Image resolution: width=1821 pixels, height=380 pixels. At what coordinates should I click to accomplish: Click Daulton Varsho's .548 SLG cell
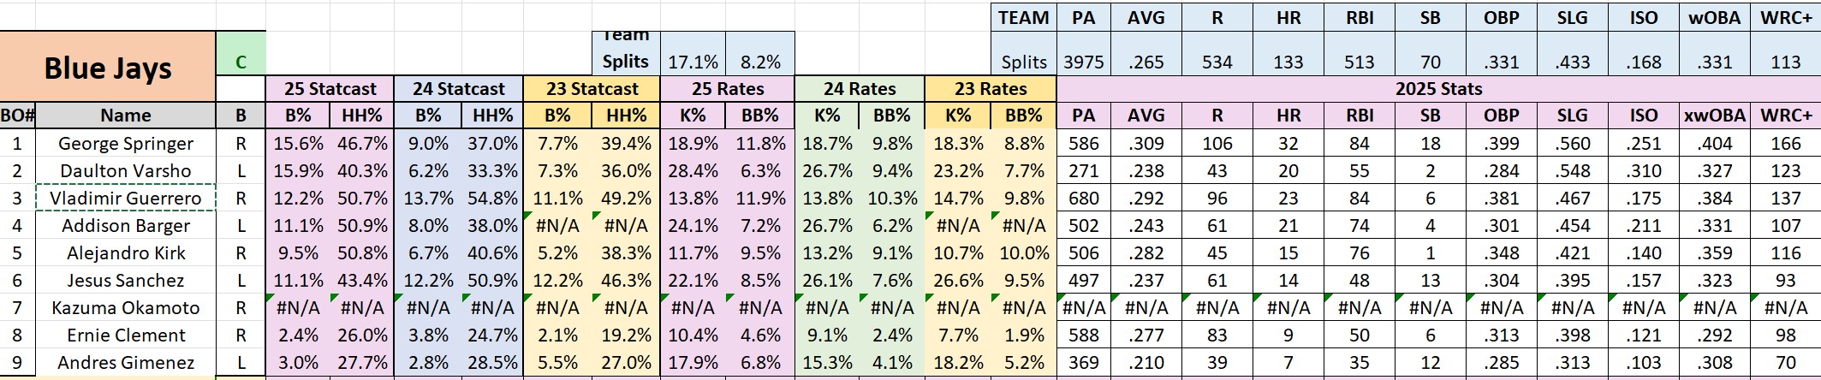[1572, 171]
